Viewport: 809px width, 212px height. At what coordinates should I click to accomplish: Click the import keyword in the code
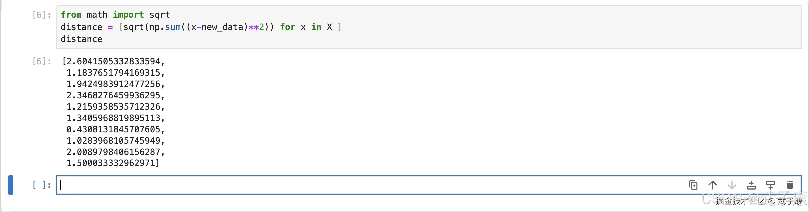pyautogui.click(x=128, y=15)
